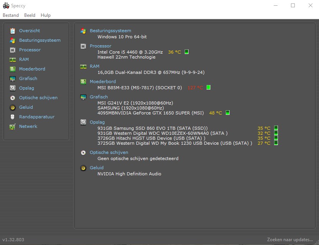Viewport: 319px width, 245px height.
Task: Click the Randapparatuur mouse icon in sidebar
Action: pyautogui.click(x=13, y=117)
